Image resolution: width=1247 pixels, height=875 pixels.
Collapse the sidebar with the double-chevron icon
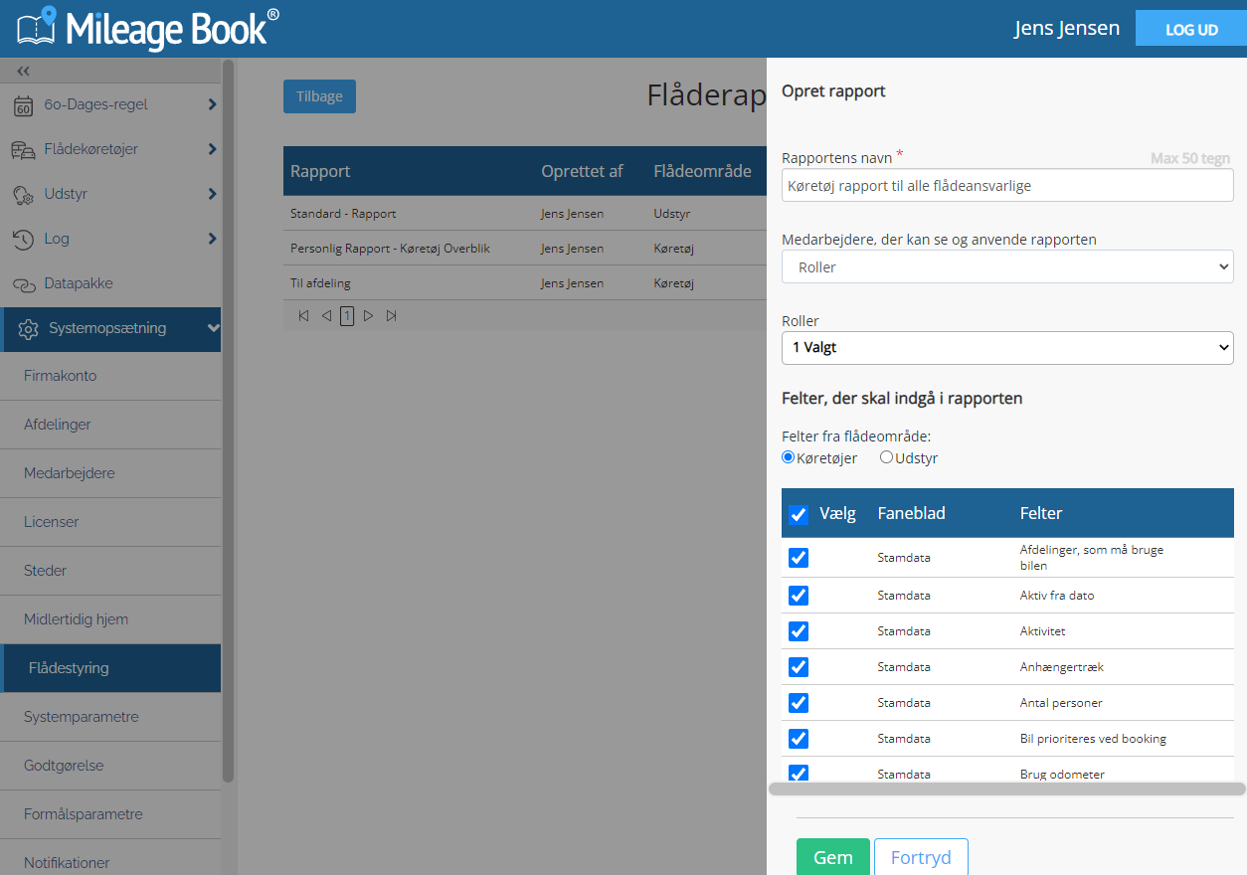point(23,71)
